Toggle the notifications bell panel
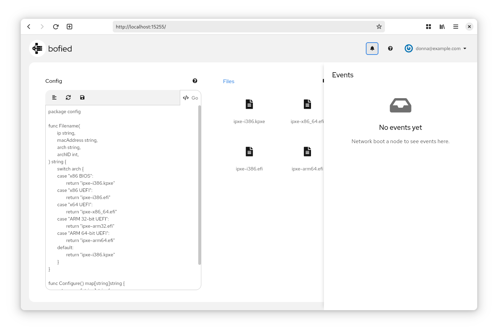This screenshot has width=498, height=333. (x=372, y=48)
